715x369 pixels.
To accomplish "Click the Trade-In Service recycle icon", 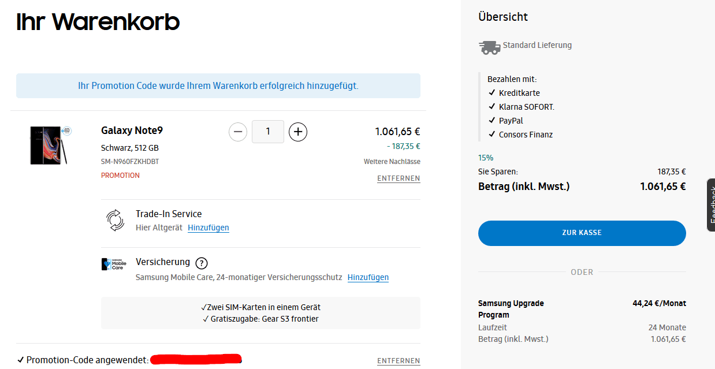I will (115, 221).
